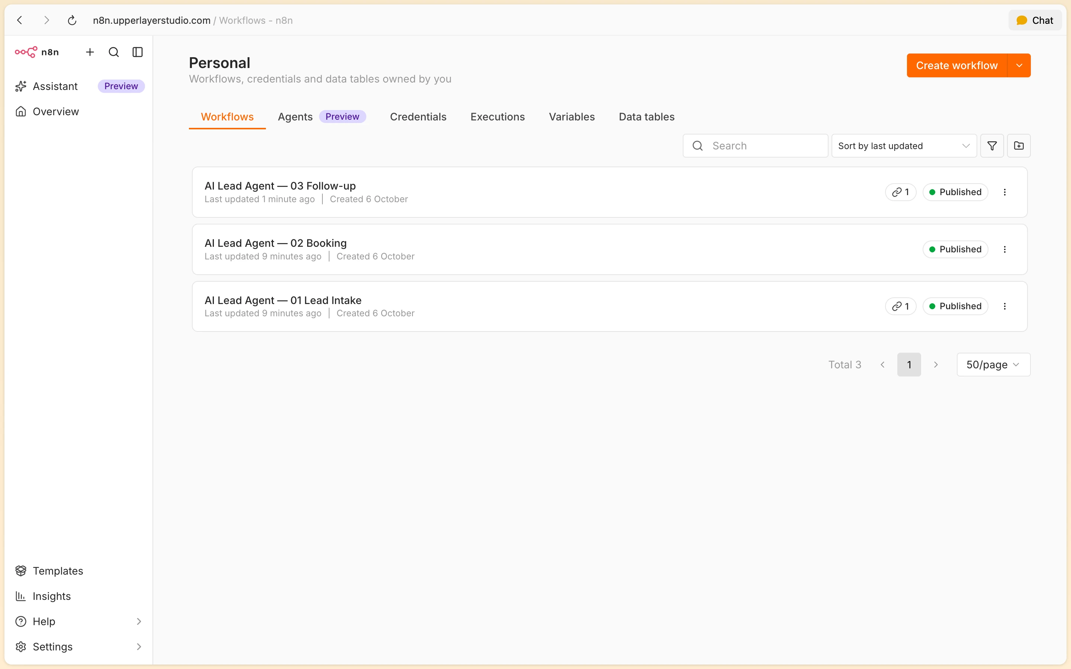This screenshot has width=1071, height=669.
Task: Open the 50/page size dropdown
Action: click(994, 365)
